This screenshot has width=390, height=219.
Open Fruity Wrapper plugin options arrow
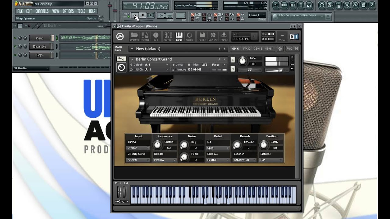click(x=115, y=26)
